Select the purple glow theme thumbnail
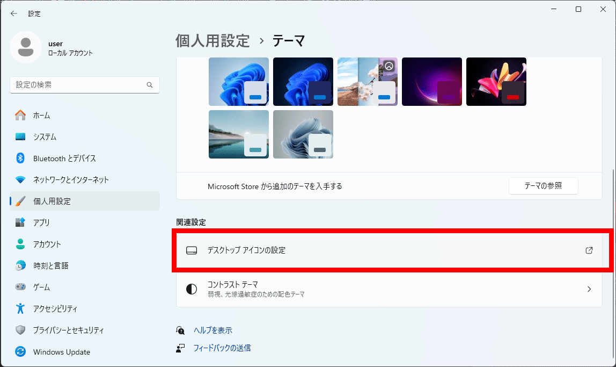This screenshot has height=367, width=616. tap(432, 82)
